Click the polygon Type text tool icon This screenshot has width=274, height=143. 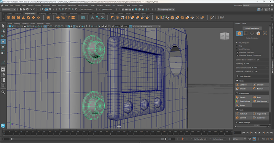68,17
